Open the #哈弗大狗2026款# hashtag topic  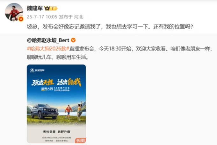click(48, 49)
